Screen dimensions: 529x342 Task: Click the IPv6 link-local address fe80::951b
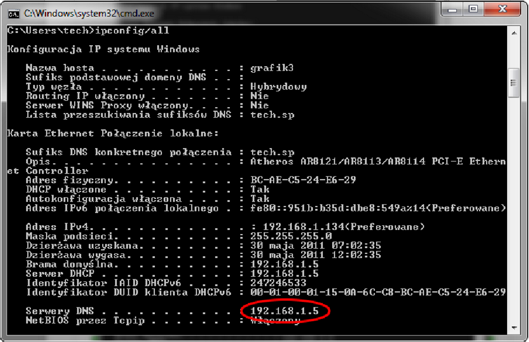pos(378,208)
